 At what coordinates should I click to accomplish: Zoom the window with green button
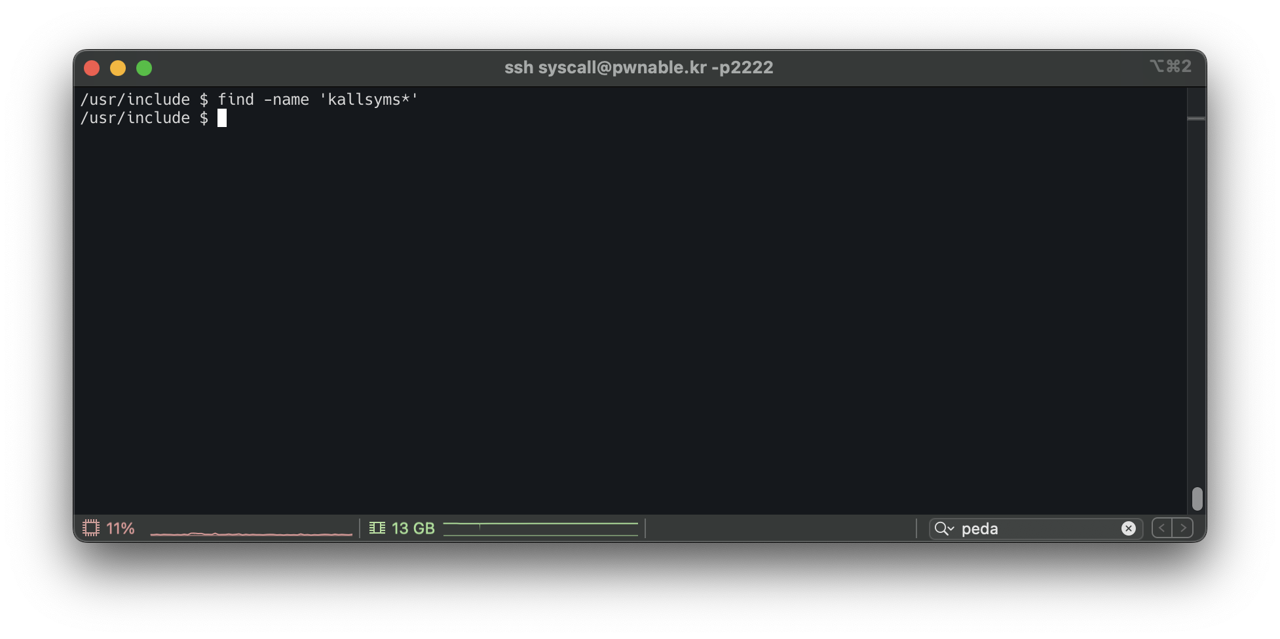[x=144, y=68]
